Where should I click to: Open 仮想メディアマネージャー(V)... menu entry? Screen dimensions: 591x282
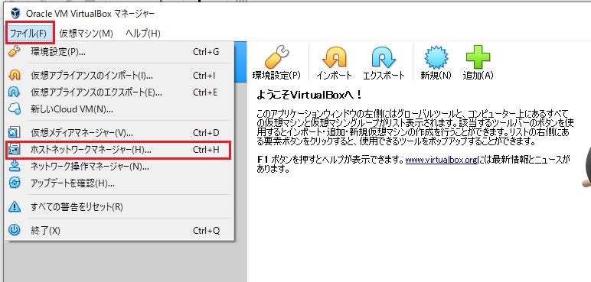coord(119,133)
